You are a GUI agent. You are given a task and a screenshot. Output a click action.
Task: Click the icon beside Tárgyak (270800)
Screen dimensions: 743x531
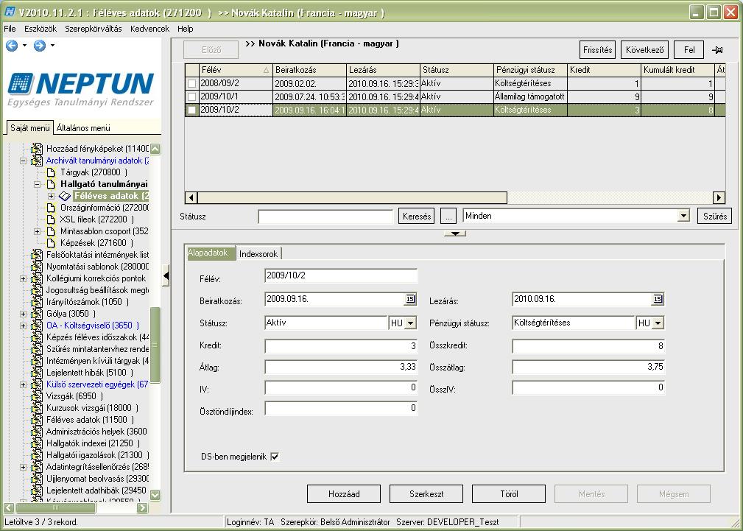pyautogui.click(x=51, y=172)
